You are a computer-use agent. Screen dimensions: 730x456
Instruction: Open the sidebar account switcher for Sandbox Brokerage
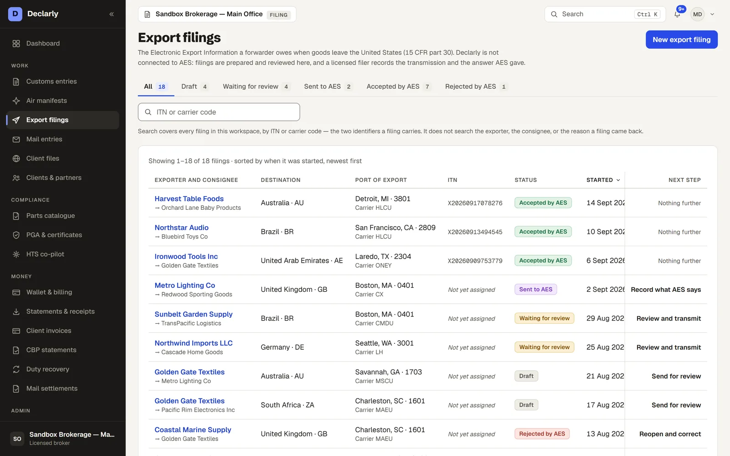click(63, 439)
